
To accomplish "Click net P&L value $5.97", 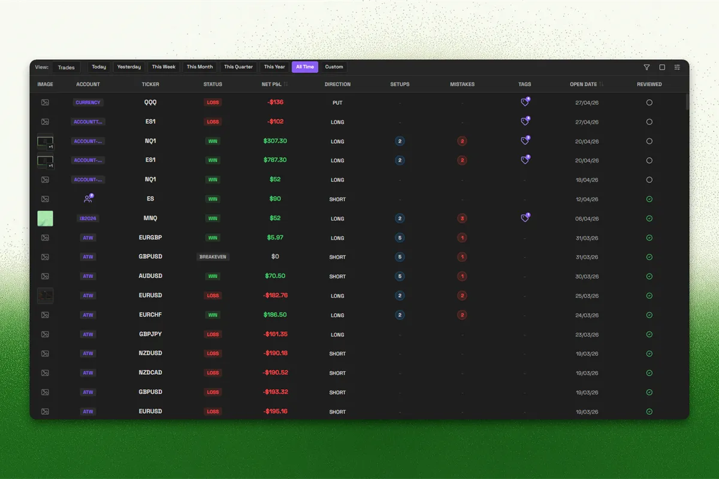I will coord(276,238).
